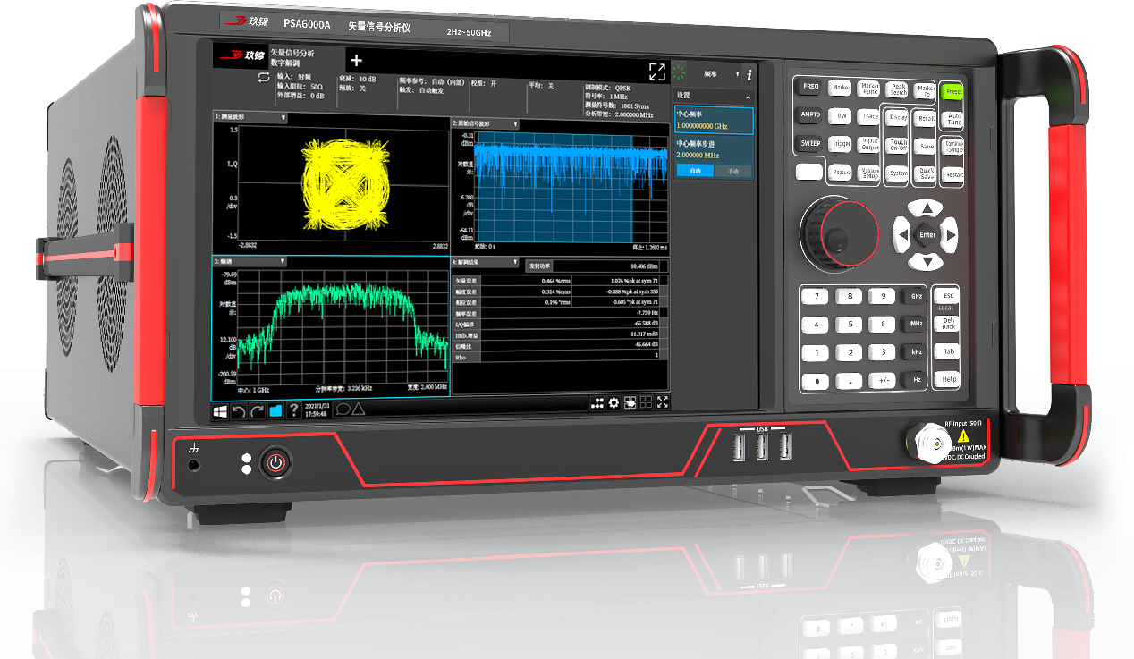Click the expand arrows icon in the bottom-right toolbar
Image resolution: width=1134 pixels, height=659 pixels.
pyautogui.click(x=663, y=401)
